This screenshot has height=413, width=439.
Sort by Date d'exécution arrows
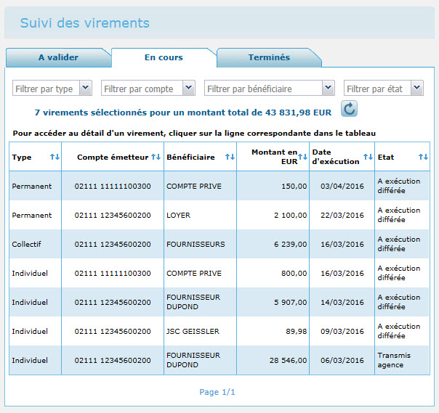coord(368,157)
